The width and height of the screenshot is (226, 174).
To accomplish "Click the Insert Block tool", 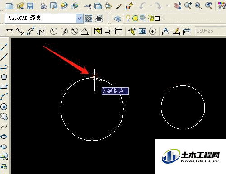I will click(4, 157).
